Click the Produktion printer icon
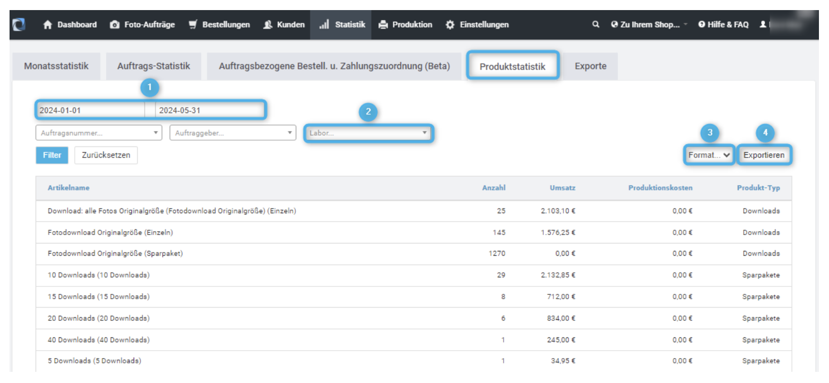829x383 pixels. point(383,24)
